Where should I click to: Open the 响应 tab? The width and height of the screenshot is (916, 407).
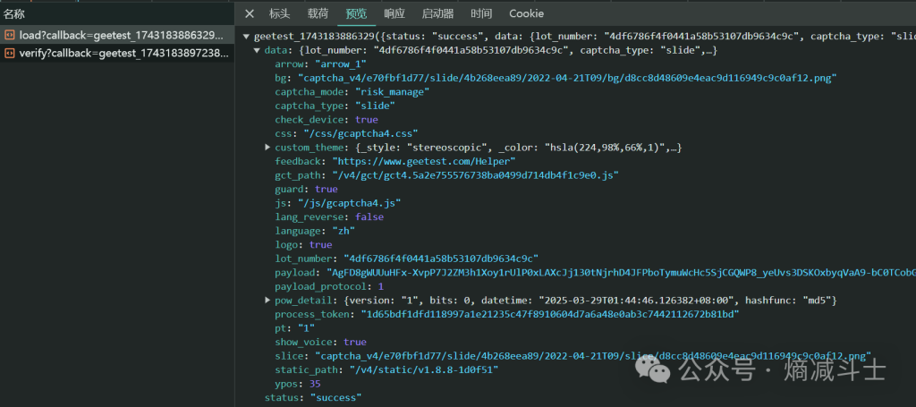point(394,13)
